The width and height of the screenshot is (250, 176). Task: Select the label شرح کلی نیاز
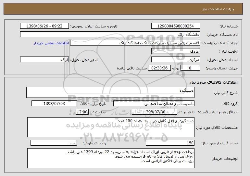[226, 93]
